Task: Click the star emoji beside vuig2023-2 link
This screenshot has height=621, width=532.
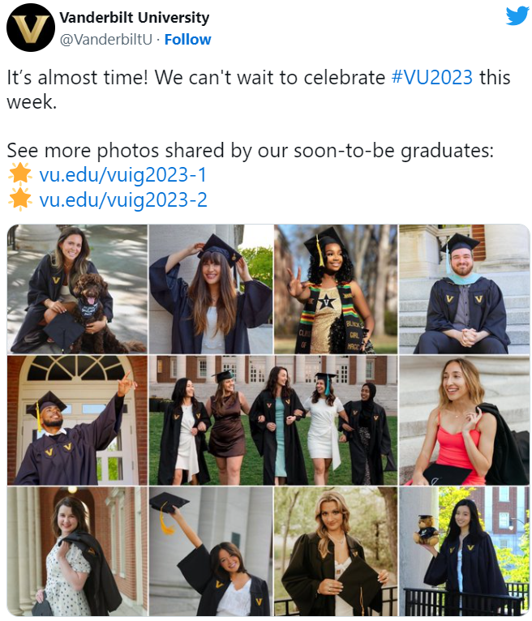Action: pos(19,199)
